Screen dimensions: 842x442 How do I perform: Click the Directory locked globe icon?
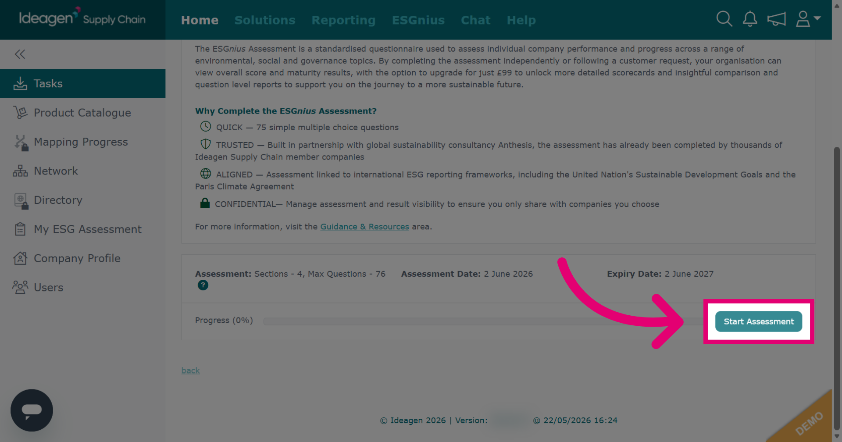pyautogui.click(x=21, y=201)
